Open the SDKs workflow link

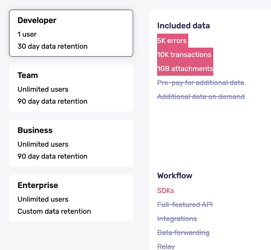pos(166,191)
